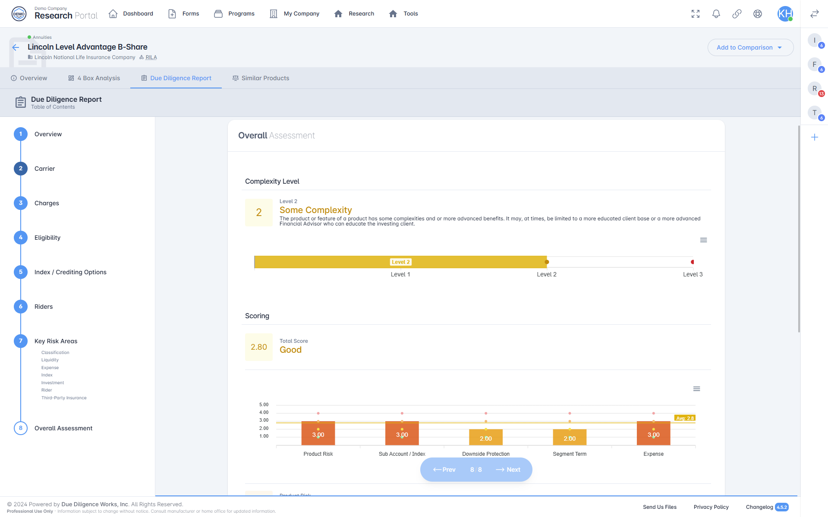828x517 pixels.
Task: Click the swap arrows icon in right sidebar
Action: [x=815, y=14]
